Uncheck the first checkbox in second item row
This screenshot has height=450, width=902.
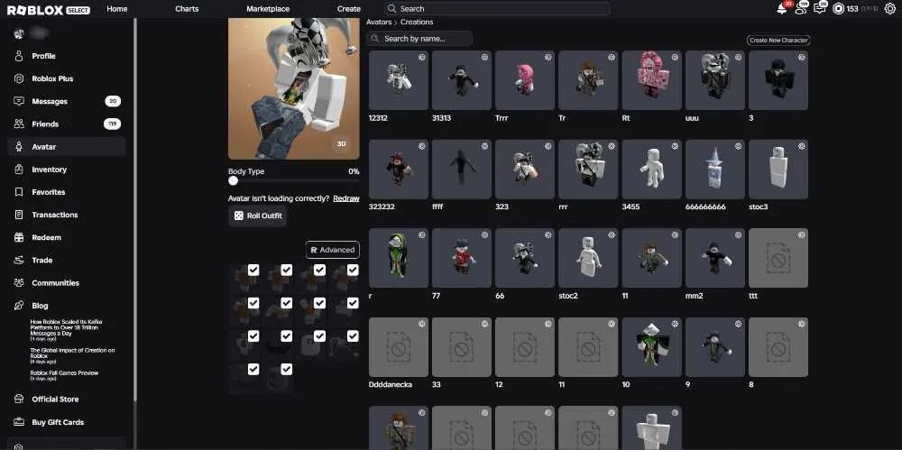coord(253,303)
